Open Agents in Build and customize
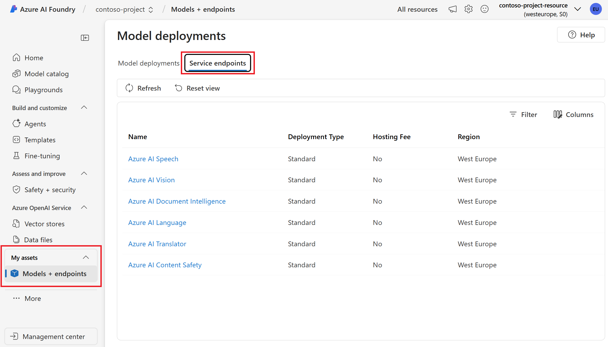This screenshot has width=608, height=347. (35, 124)
